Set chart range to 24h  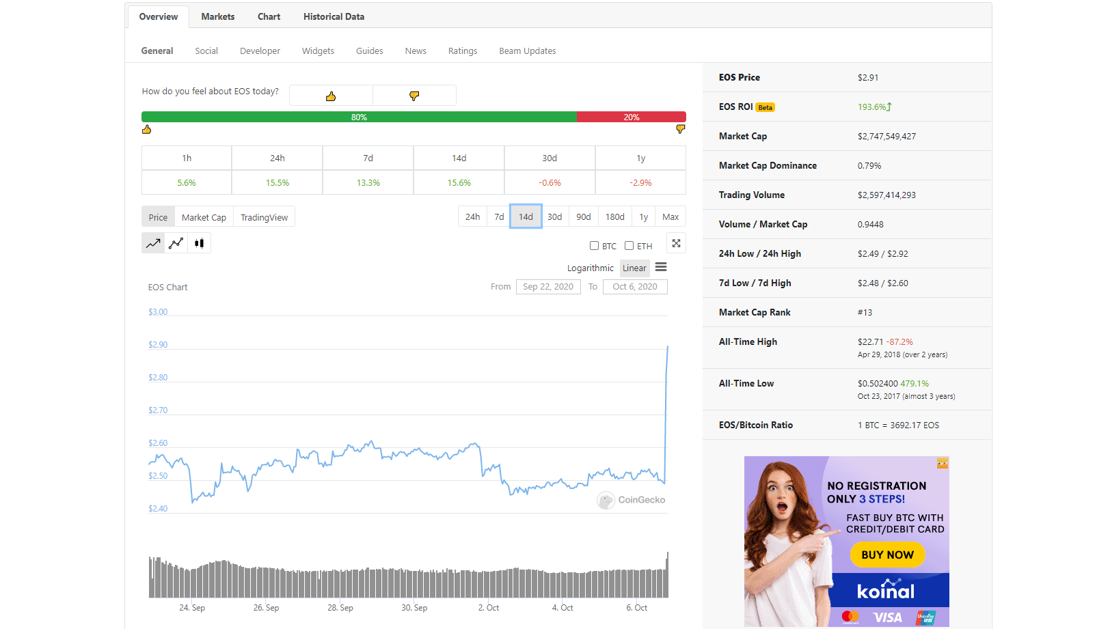472,216
